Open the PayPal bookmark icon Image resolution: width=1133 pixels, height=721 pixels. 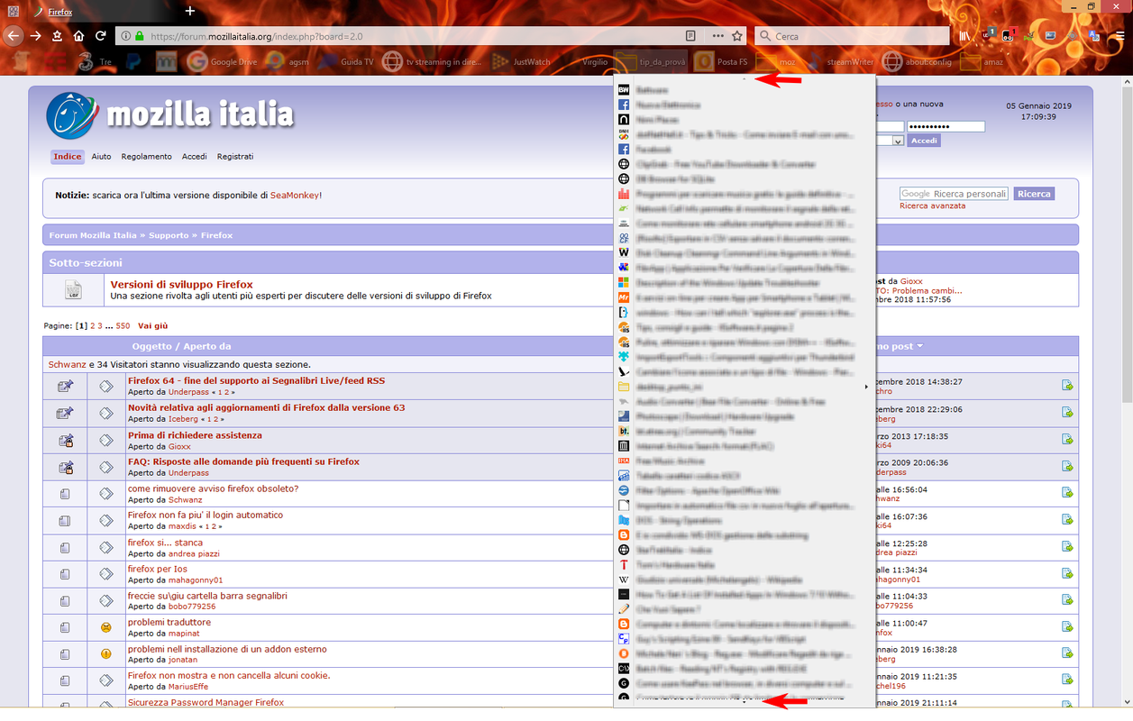pos(133,62)
